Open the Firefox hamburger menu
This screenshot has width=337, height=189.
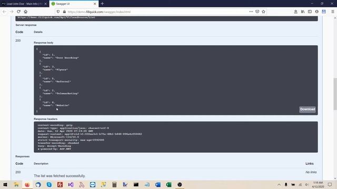coord(332,12)
